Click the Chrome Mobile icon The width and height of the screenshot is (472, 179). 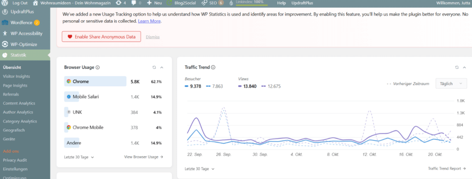(69, 128)
